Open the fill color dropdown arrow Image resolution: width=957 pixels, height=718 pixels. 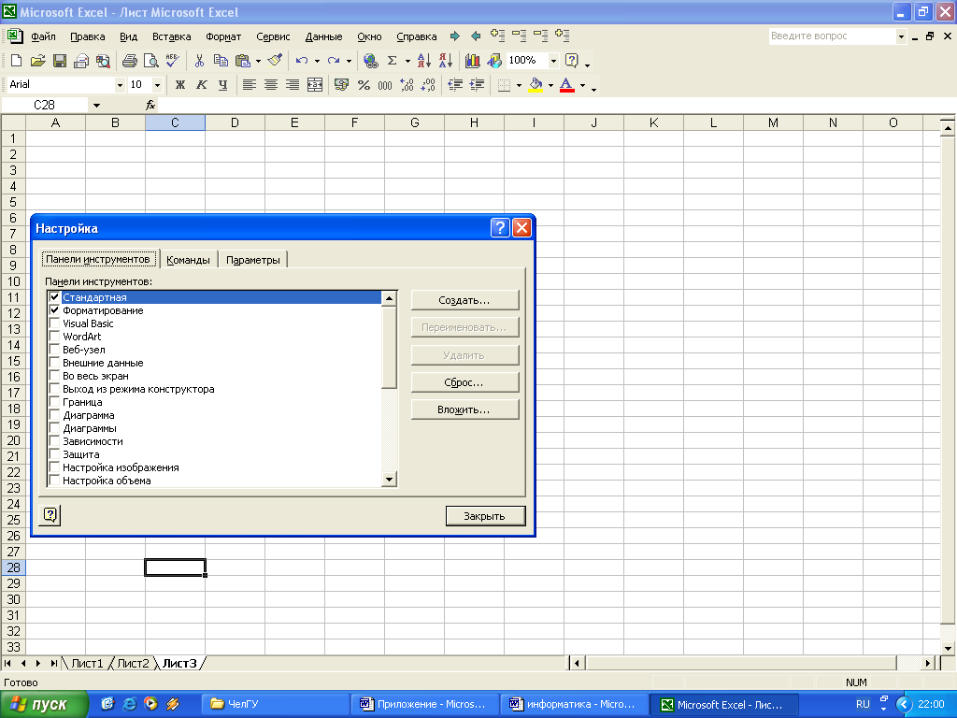coord(550,85)
